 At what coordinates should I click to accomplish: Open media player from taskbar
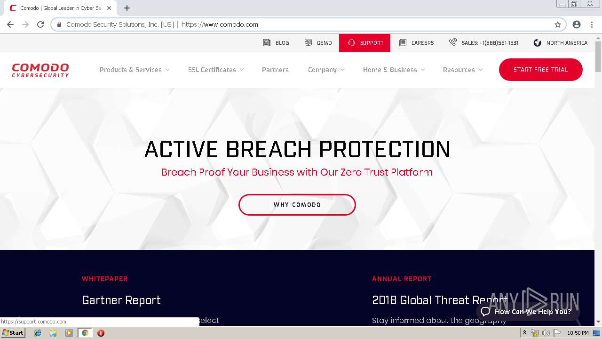tap(69, 333)
